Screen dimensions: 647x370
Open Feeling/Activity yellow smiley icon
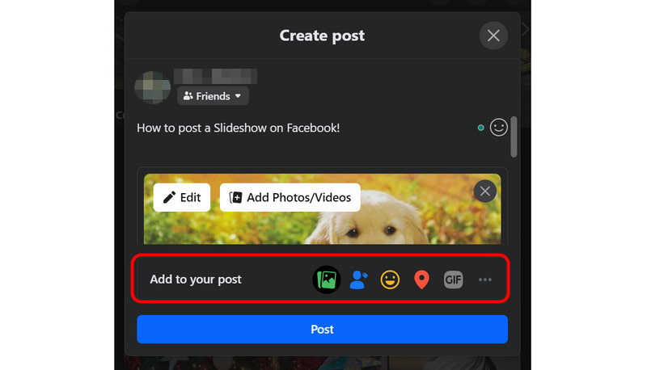(x=390, y=280)
